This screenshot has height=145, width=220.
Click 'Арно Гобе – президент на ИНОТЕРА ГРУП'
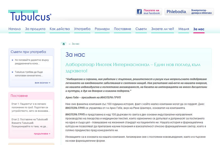pyautogui.click(x=93, y=97)
